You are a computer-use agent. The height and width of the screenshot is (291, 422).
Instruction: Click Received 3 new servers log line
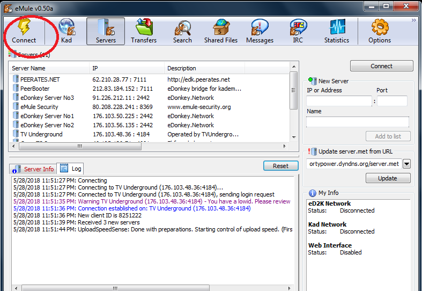[77, 223]
